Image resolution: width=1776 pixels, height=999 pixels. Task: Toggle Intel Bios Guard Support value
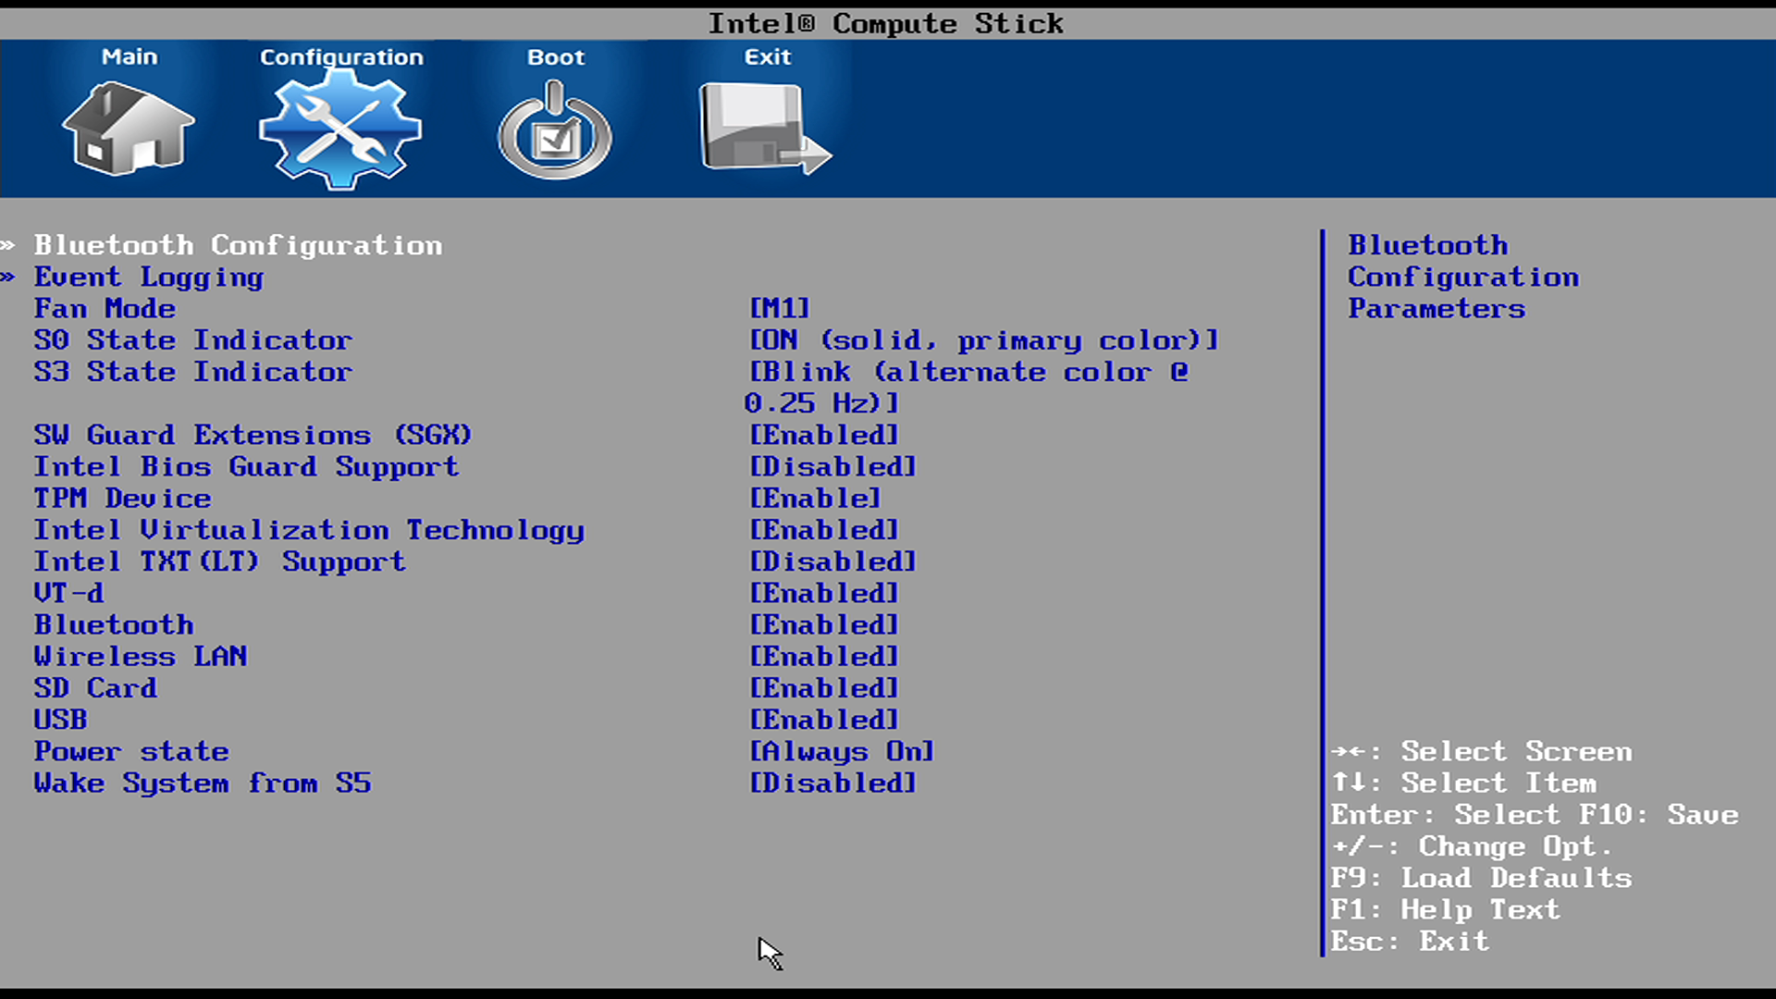point(832,467)
